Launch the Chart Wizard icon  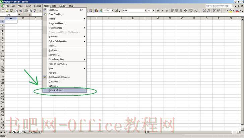[96, 11]
